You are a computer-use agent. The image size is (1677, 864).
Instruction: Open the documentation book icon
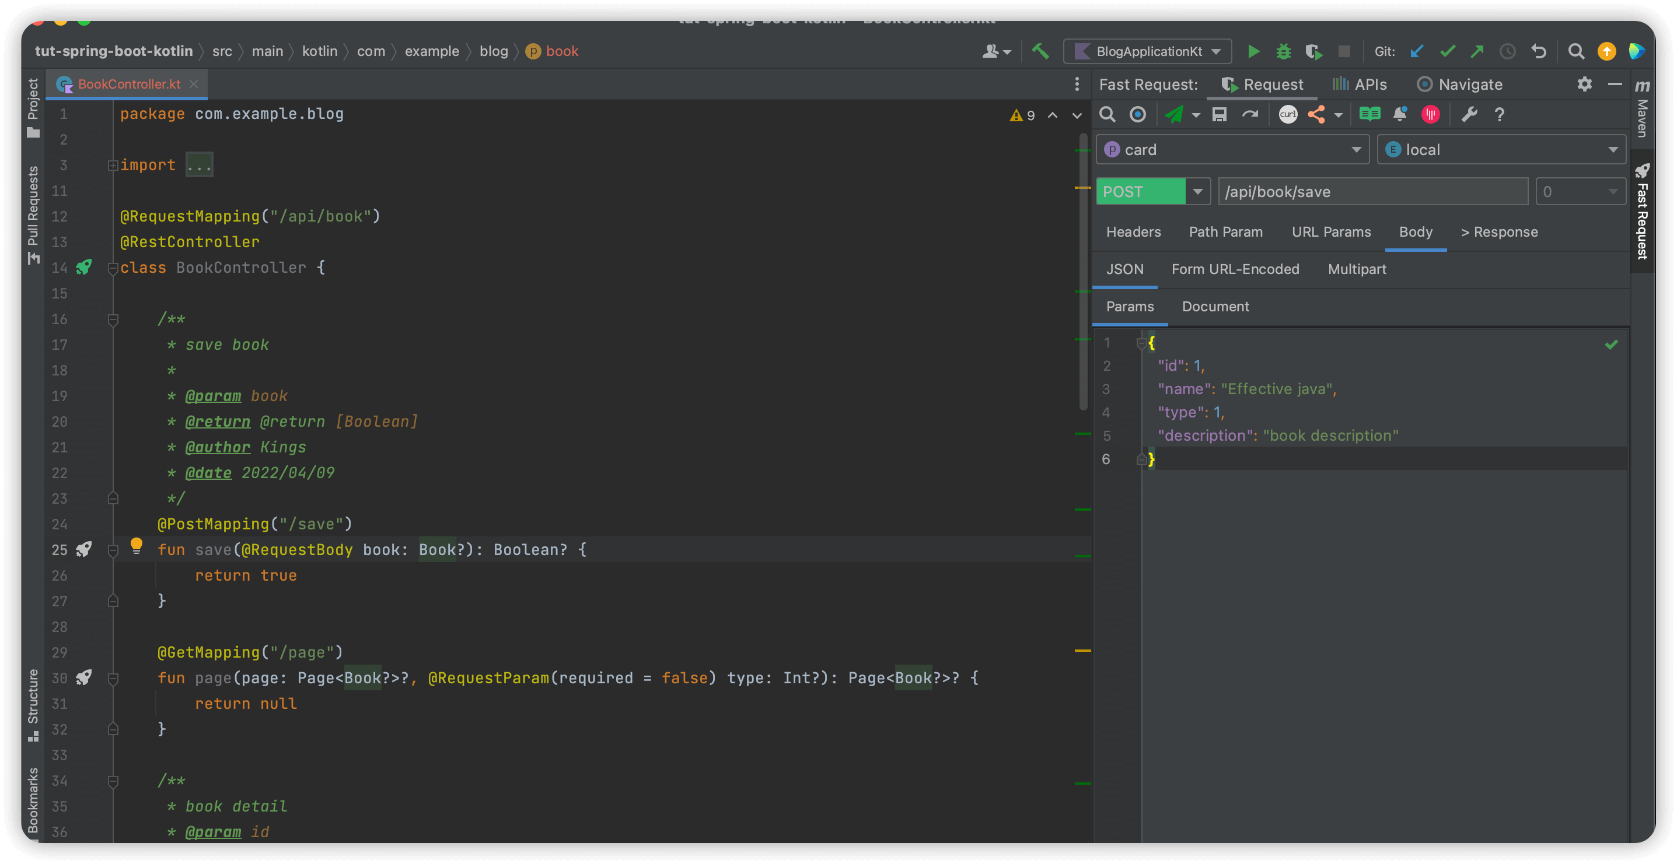tap(1369, 114)
